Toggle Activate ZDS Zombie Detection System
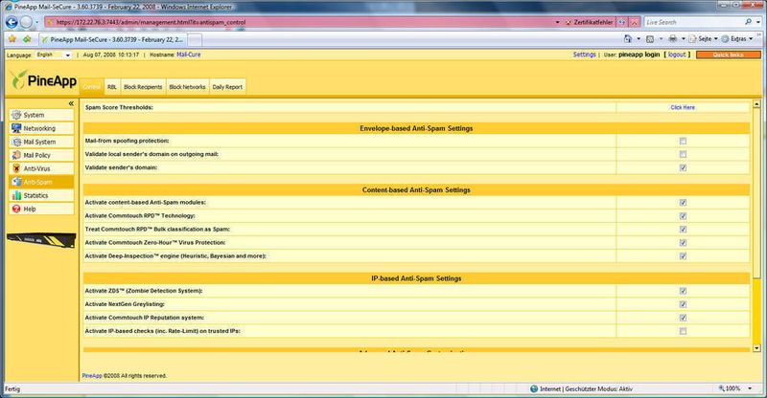This screenshot has width=767, height=398. point(683,291)
